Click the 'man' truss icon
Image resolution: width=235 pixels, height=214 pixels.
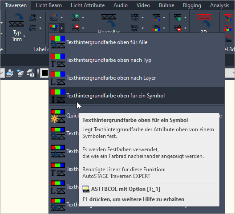pos(135,17)
